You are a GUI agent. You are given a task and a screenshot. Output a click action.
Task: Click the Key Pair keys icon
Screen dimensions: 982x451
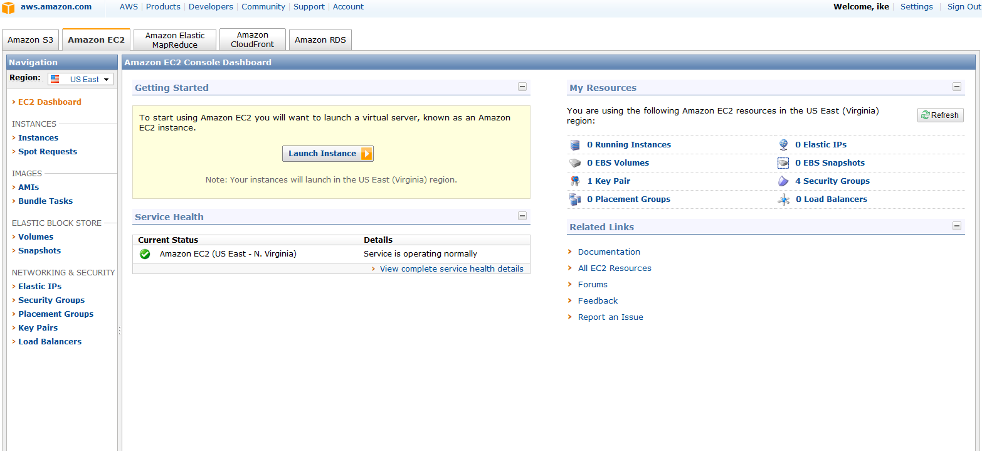[575, 181]
